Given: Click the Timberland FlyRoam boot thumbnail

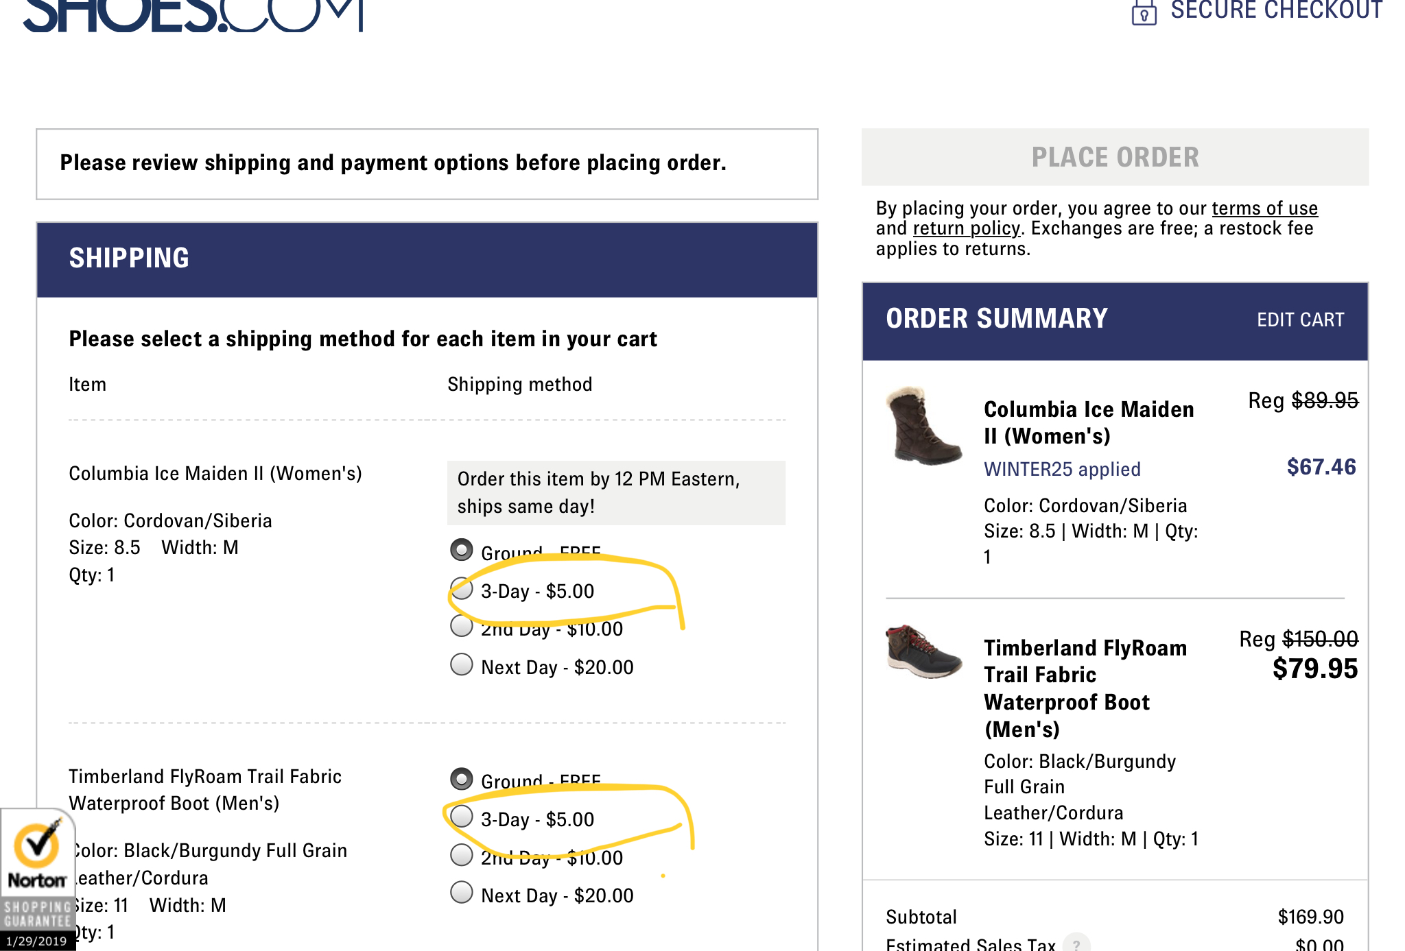Looking at the screenshot, I should click(923, 651).
